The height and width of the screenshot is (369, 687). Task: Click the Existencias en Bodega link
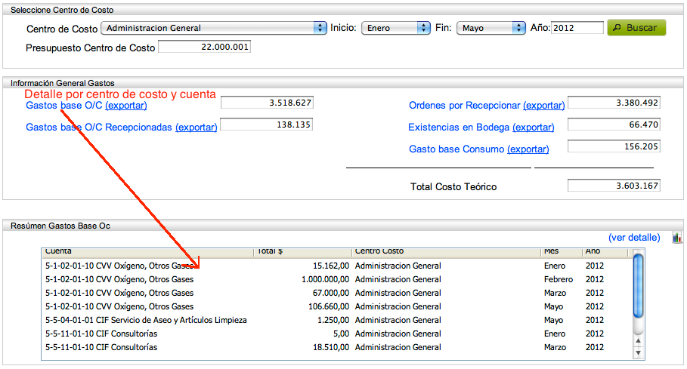pyautogui.click(x=459, y=128)
